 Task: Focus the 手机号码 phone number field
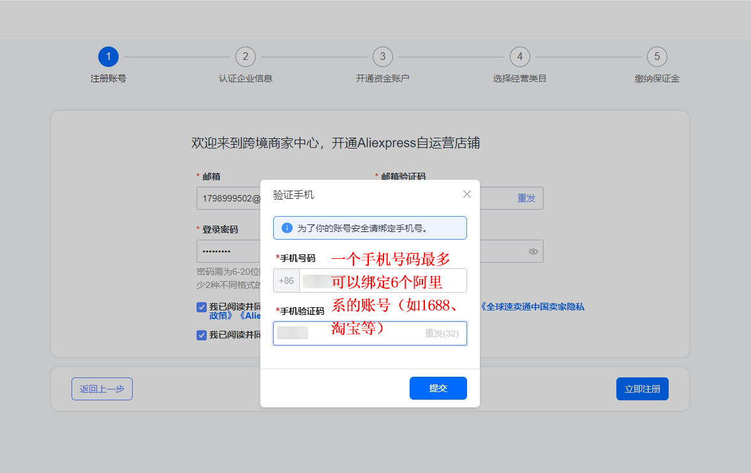(x=383, y=280)
